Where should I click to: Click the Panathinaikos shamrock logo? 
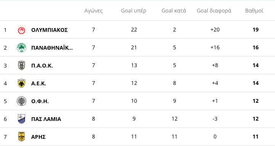click(21, 47)
